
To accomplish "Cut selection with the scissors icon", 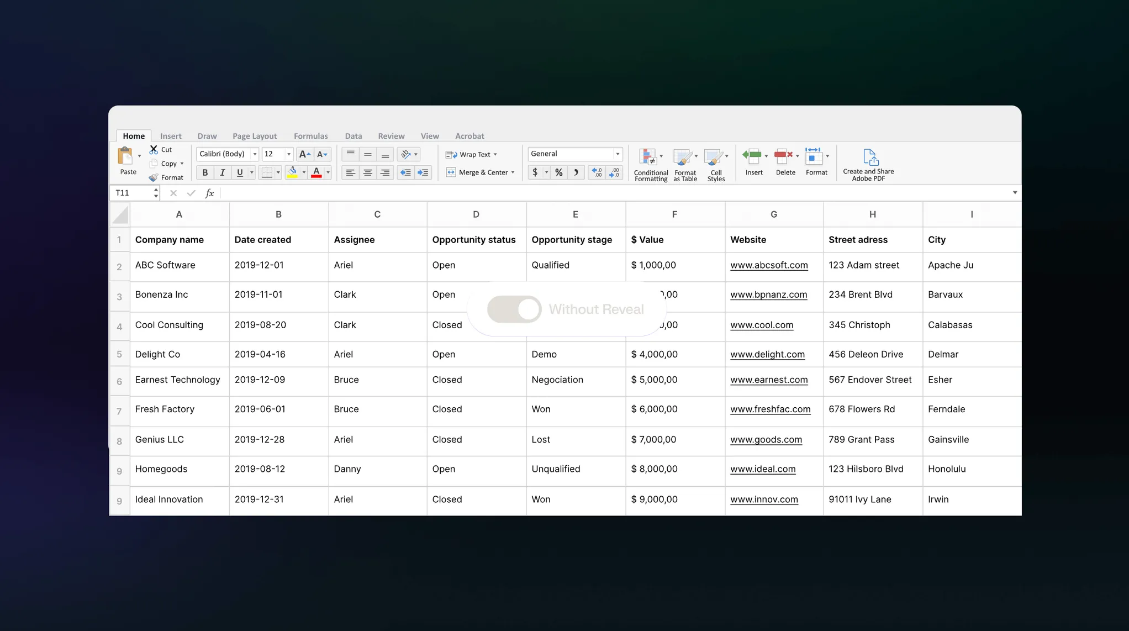I will point(154,150).
